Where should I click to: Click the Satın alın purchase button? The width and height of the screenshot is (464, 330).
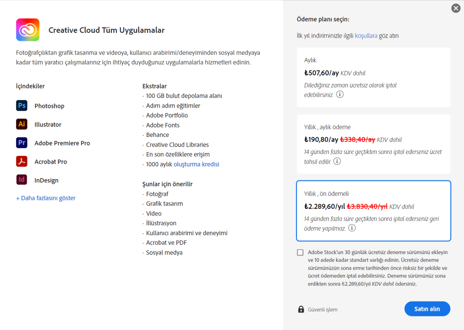pyautogui.click(x=427, y=309)
